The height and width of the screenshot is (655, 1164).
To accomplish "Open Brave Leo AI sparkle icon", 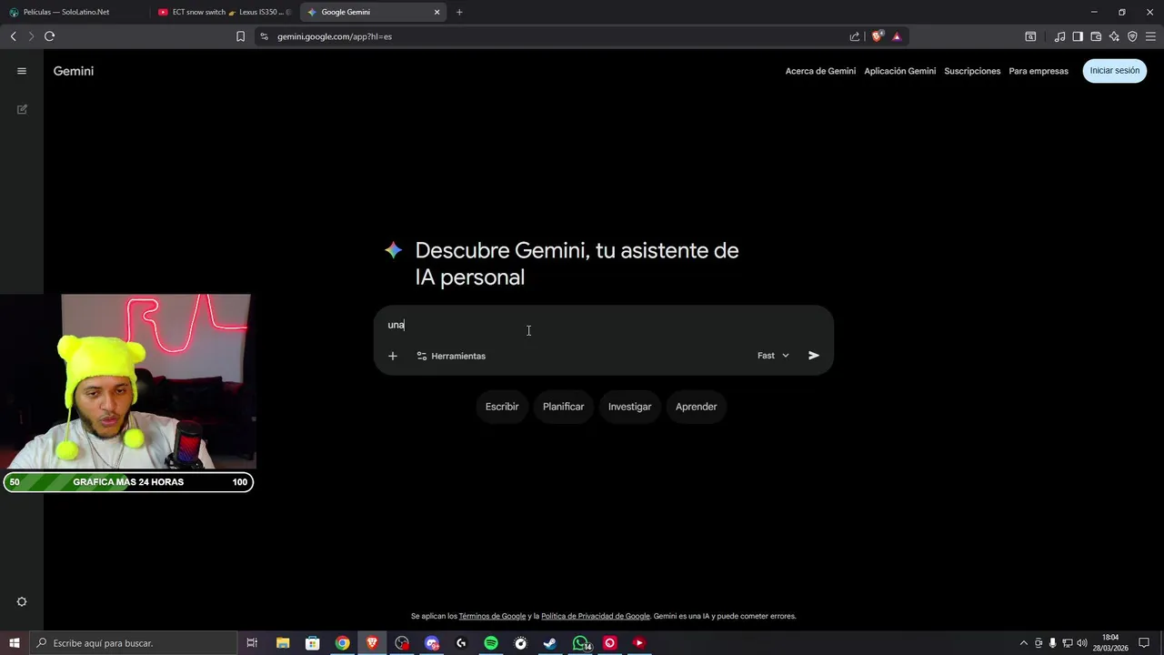I will point(1114,36).
